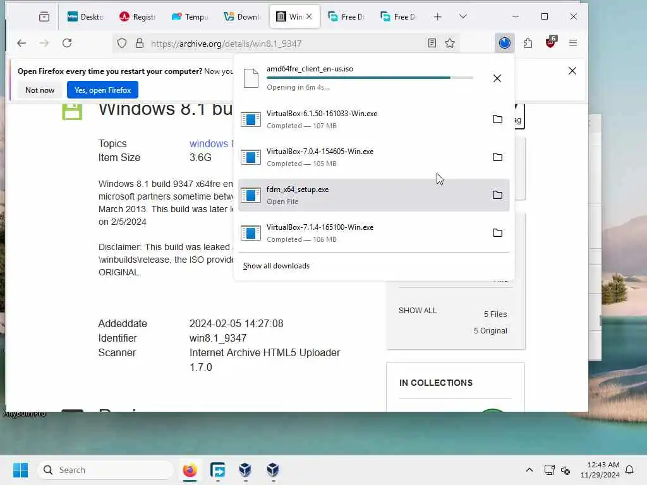Open a new browser tab
647x485 pixels.
coord(438,16)
